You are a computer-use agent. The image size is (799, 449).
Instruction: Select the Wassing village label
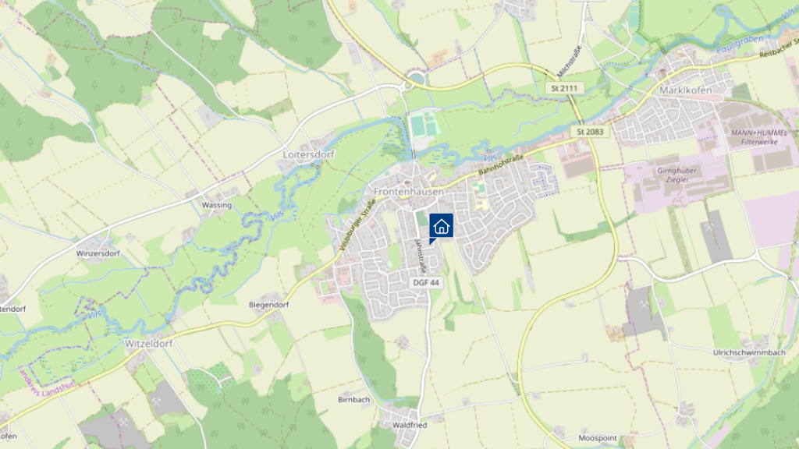(217, 205)
